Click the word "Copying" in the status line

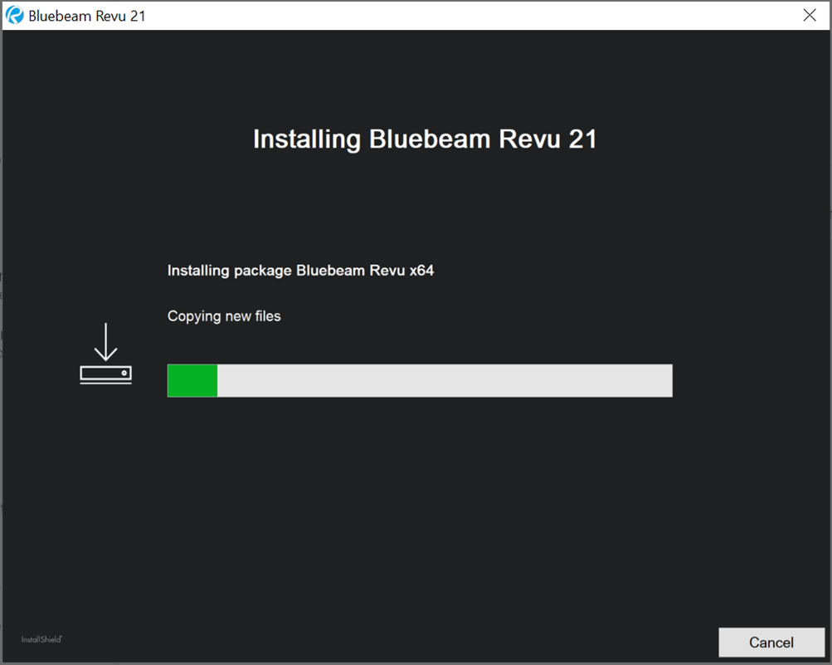pyautogui.click(x=194, y=316)
